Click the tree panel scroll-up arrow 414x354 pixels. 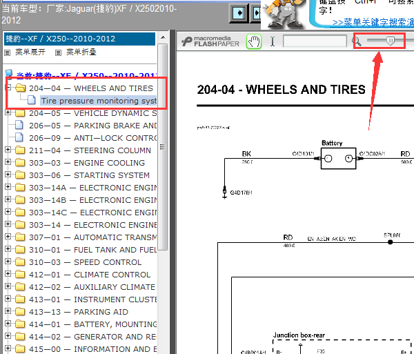163,37
